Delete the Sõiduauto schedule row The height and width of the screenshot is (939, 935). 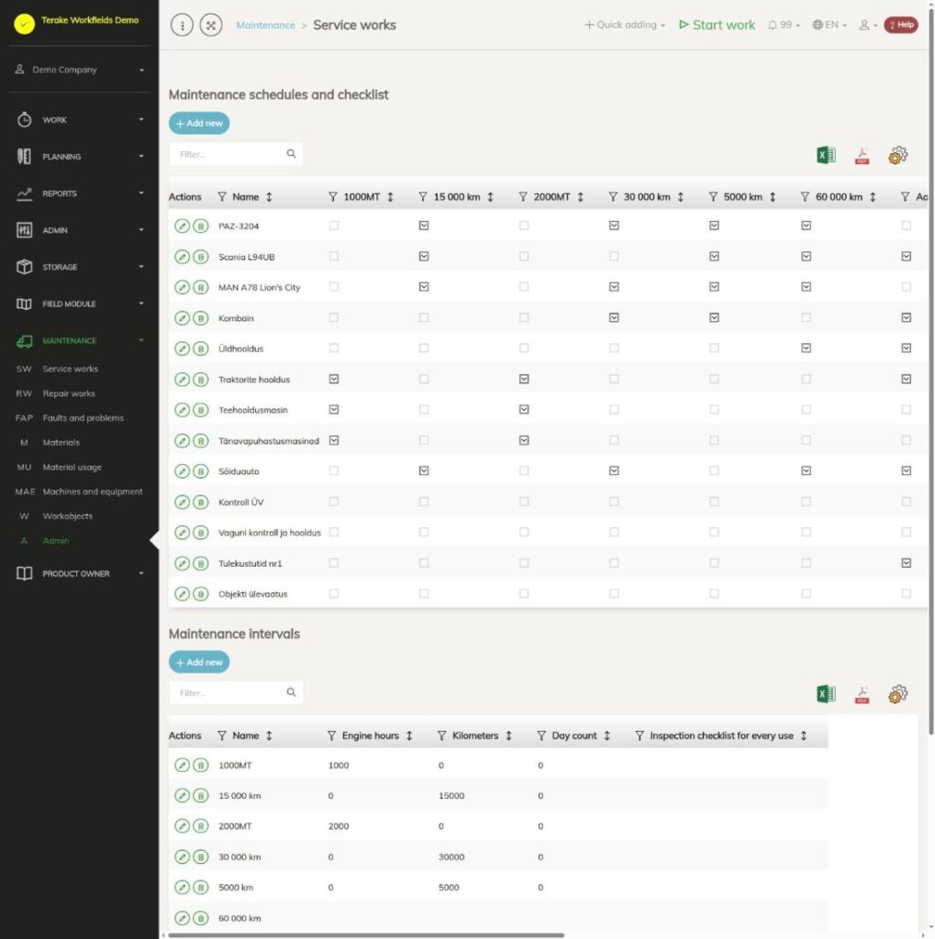201,471
